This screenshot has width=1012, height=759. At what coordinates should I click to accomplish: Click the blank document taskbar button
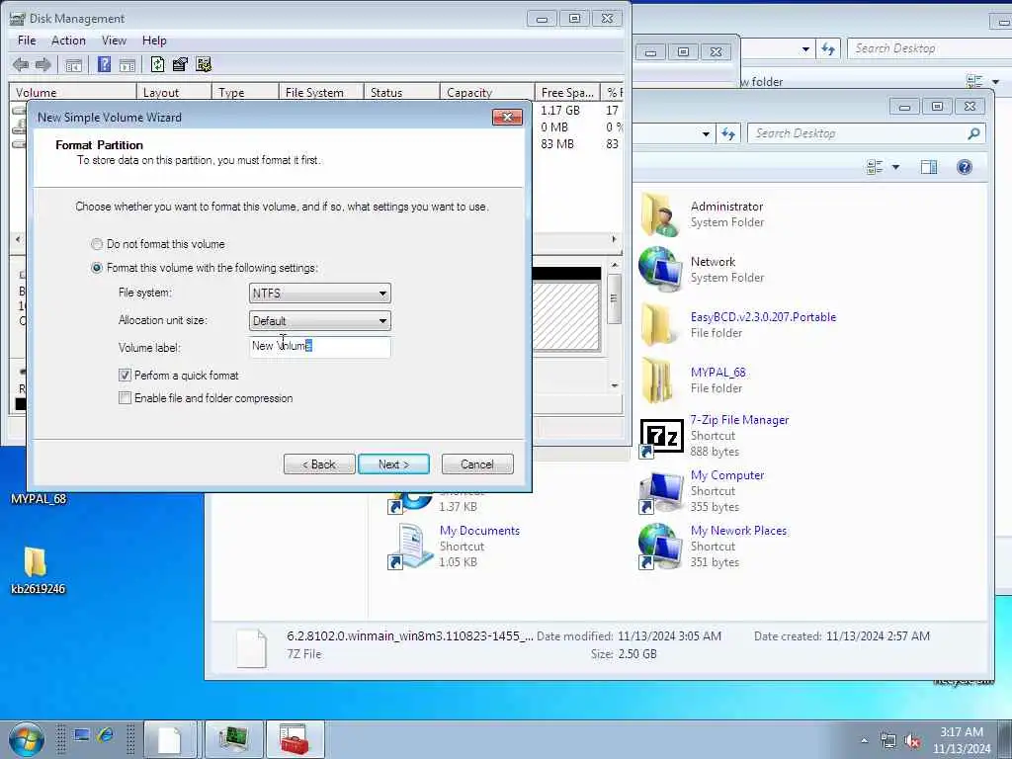[169, 739]
